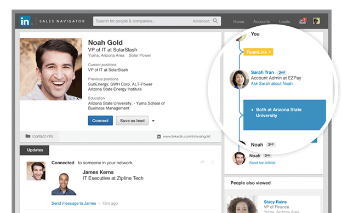Click '15m ago' timestamp

tap(110, 203)
